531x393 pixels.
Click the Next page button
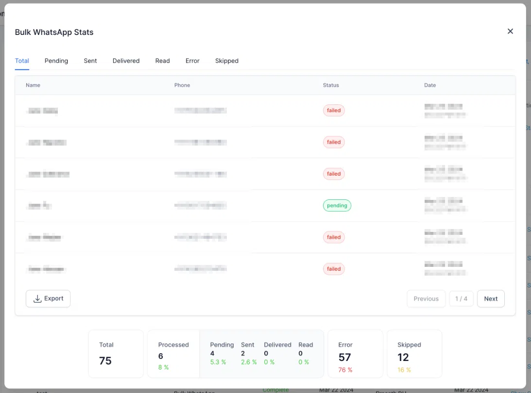491,299
